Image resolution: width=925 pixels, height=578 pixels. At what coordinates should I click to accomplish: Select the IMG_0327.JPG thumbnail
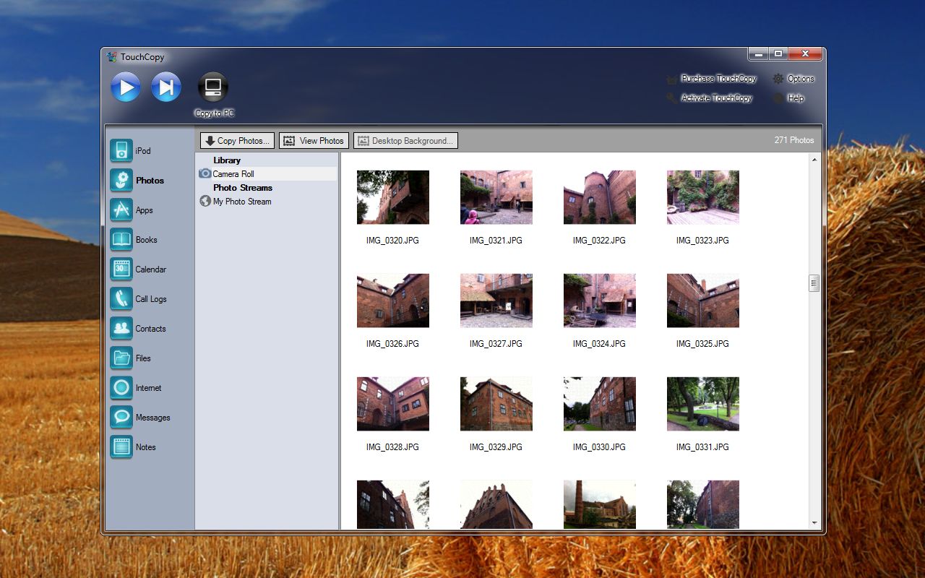tap(496, 301)
